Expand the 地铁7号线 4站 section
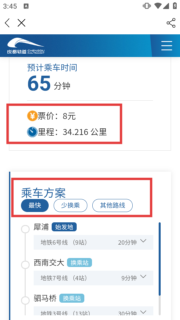This screenshot has width=180, height=320. point(93,278)
